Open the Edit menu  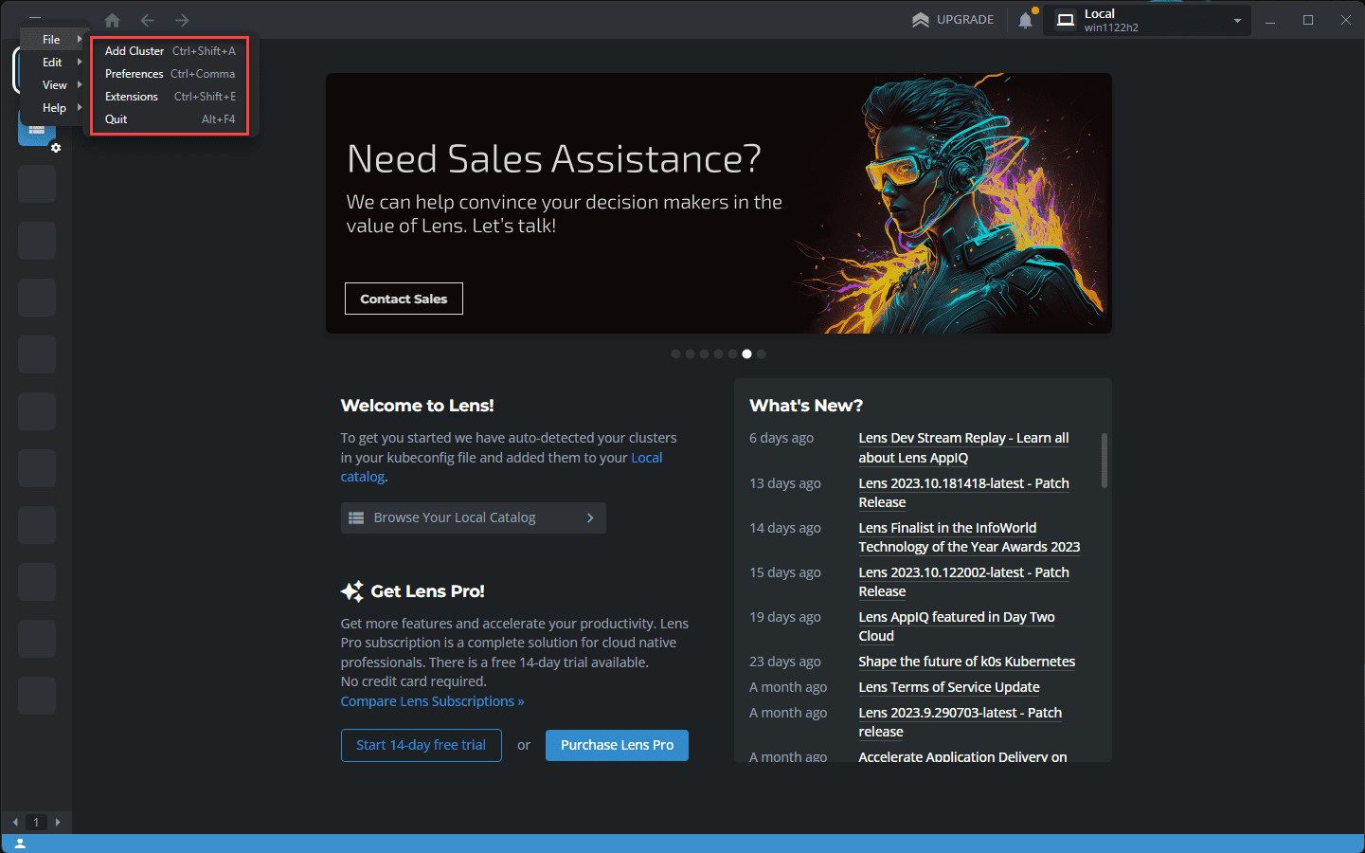click(x=54, y=63)
